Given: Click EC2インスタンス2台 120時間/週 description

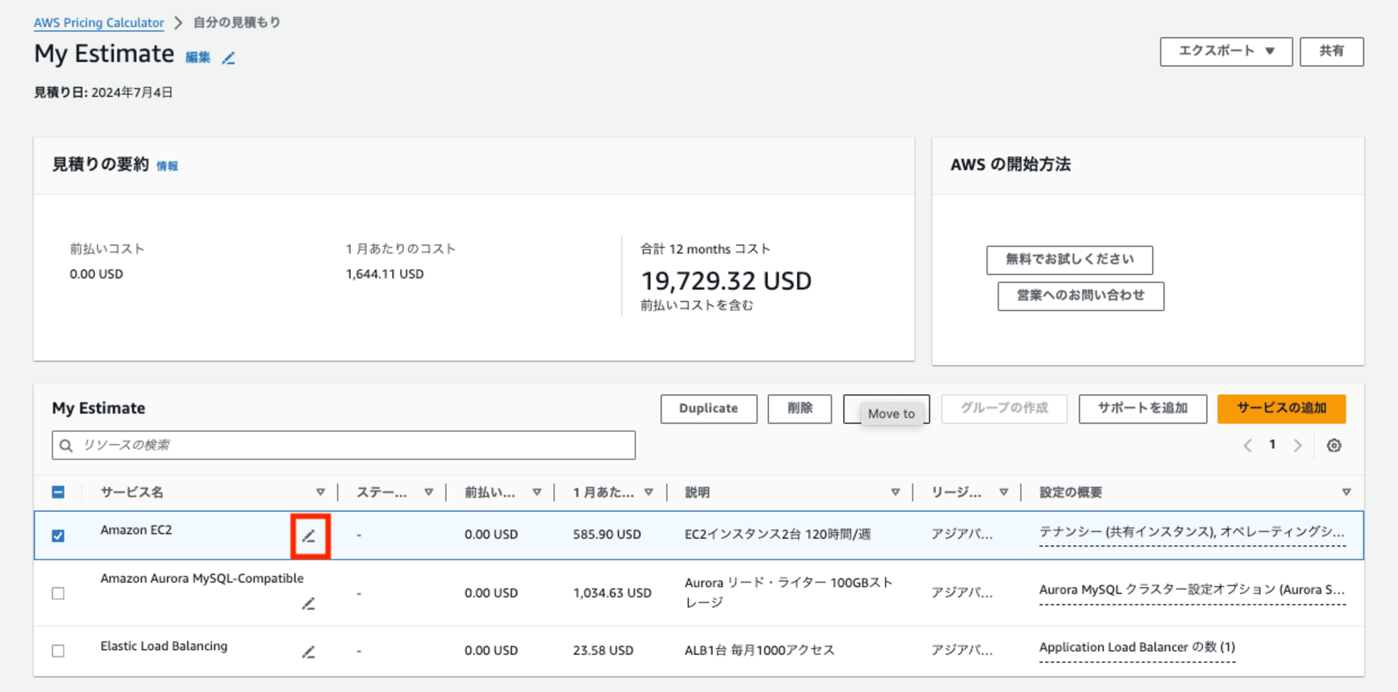Looking at the screenshot, I should pyautogui.click(x=777, y=535).
